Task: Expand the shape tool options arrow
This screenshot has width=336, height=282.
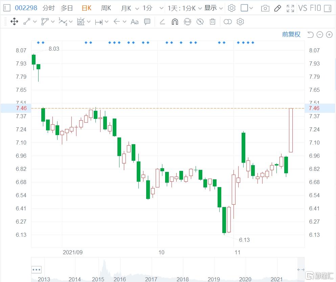Action: coord(53,22)
